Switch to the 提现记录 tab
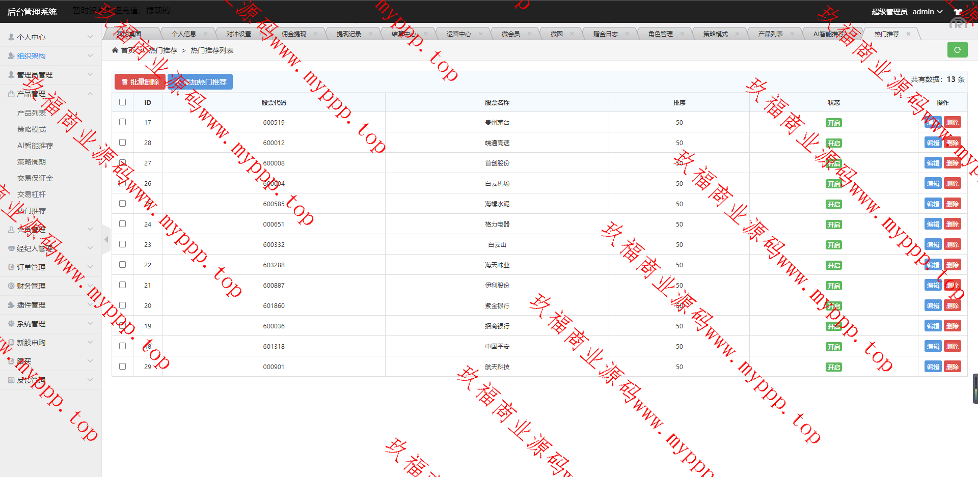This screenshot has height=477, width=978. click(349, 34)
